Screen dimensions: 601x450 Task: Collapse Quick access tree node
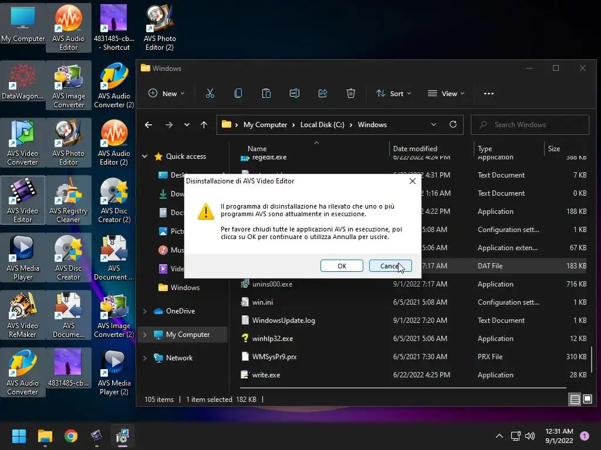pyautogui.click(x=145, y=156)
